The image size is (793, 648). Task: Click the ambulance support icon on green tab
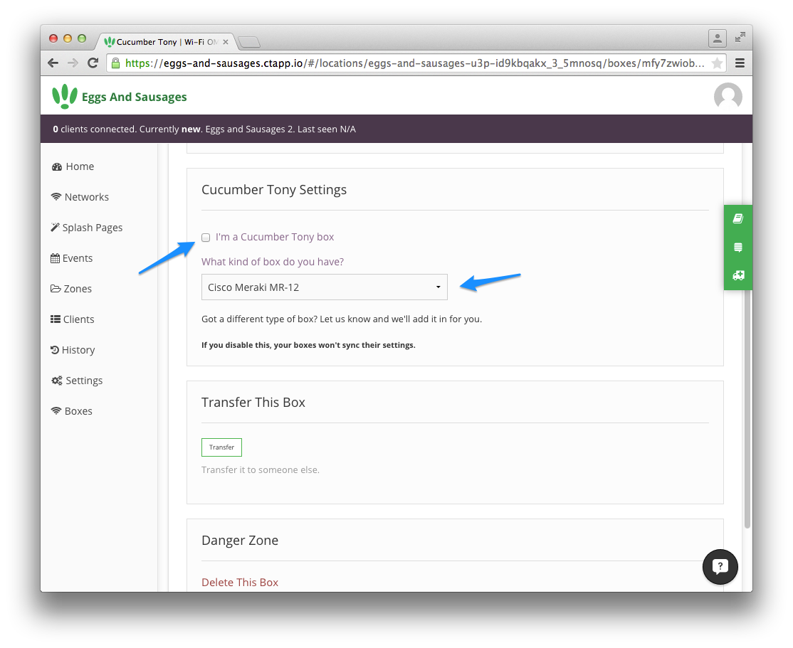click(x=738, y=275)
